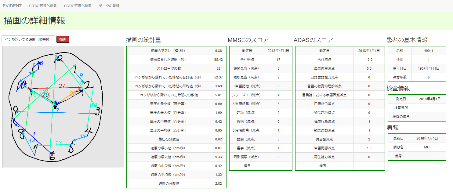Click the 描画の詳細情報 page heading
Image resolution: width=453 pixels, height=196 pixels.
pyautogui.click(x=34, y=21)
